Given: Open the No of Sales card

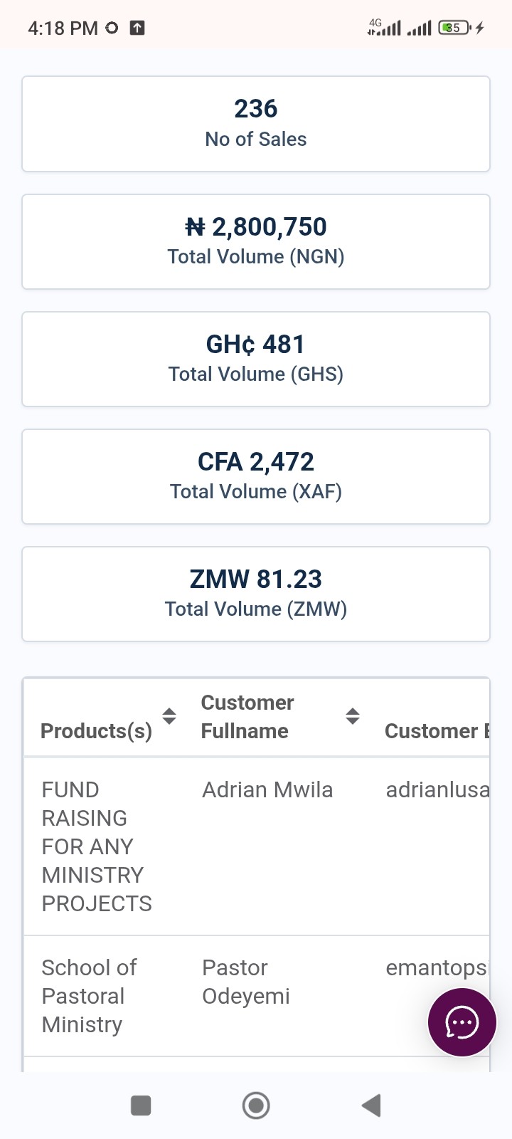Looking at the screenshot, I should [x=256, y=124].
